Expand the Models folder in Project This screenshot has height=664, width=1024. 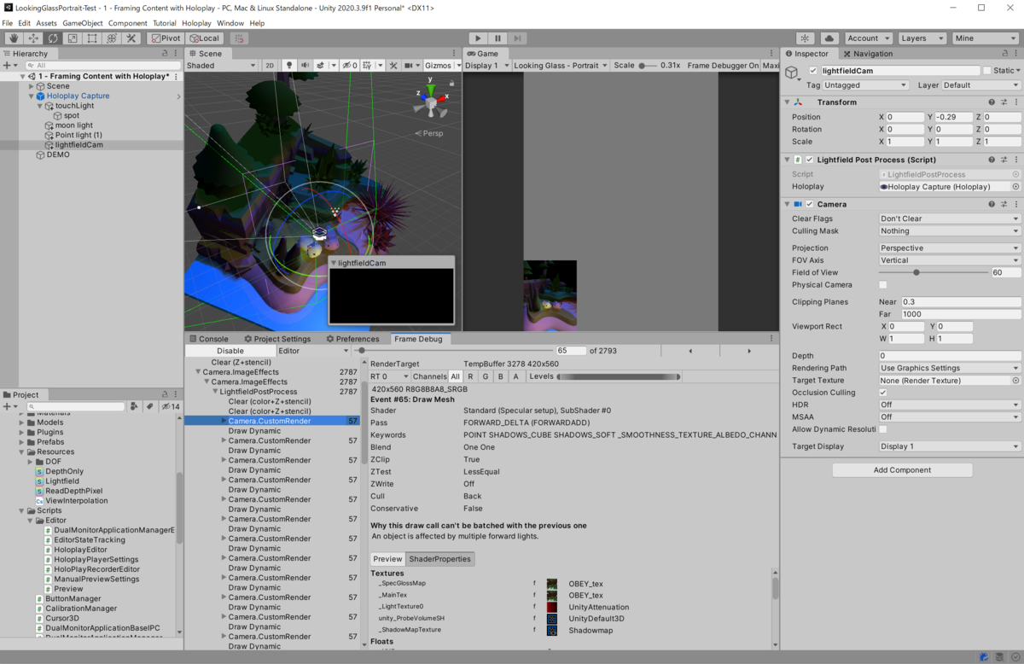coord(22,422)
